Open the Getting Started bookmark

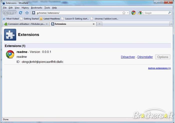click(x=29, y=19)
